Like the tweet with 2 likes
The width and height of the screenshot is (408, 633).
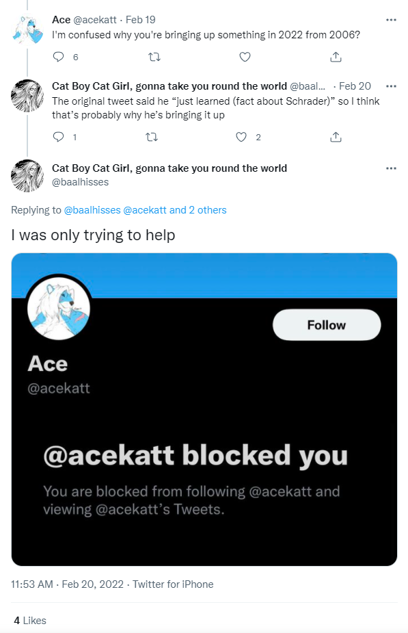click(241, 138)
